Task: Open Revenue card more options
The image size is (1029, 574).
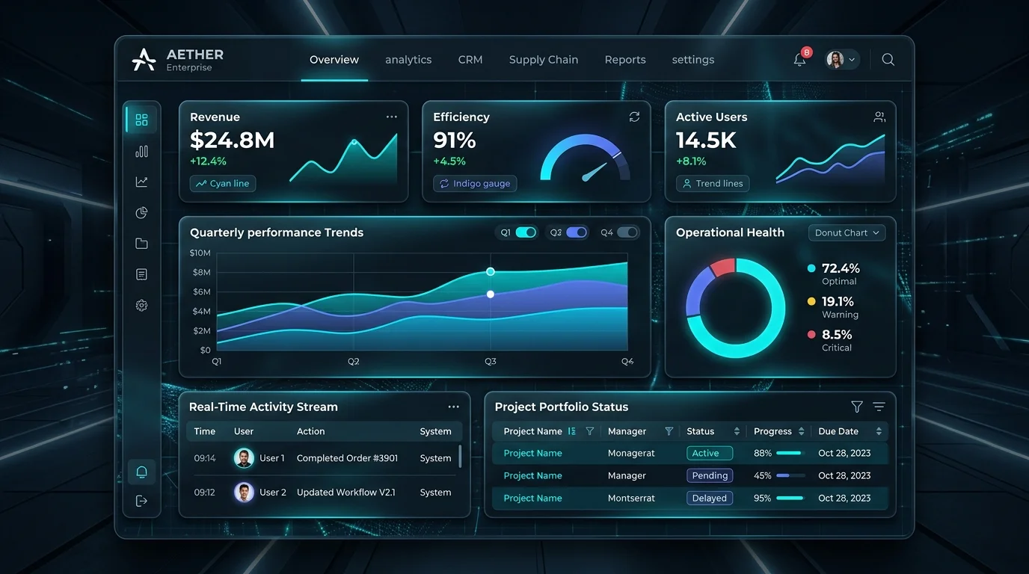Action: point(392,117)
